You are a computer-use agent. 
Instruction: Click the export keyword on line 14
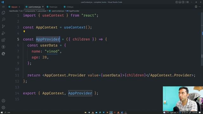tap(29, 93)
